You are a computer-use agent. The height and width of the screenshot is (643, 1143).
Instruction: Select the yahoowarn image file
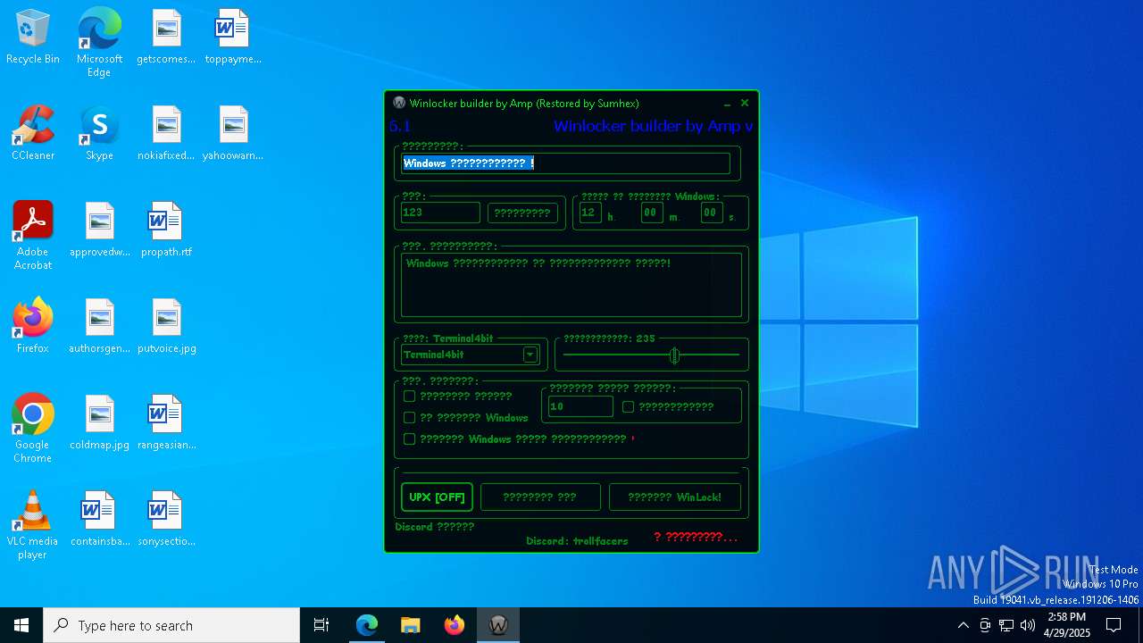[232, 134]
